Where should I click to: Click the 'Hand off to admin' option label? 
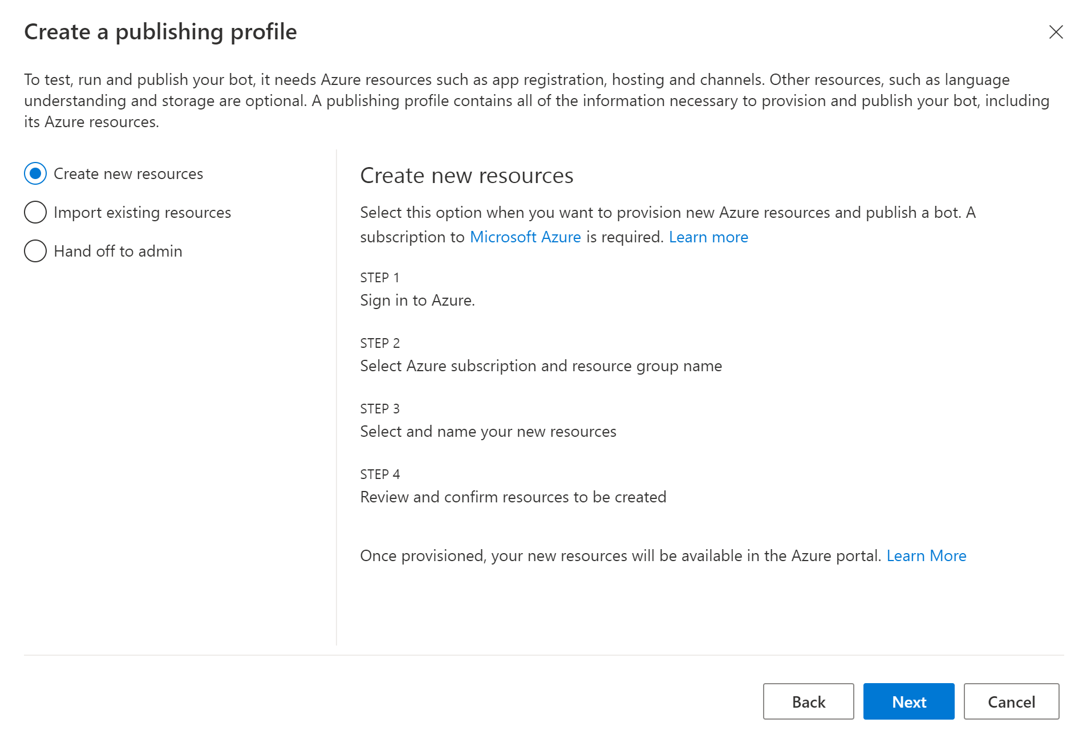coord(118,251)
